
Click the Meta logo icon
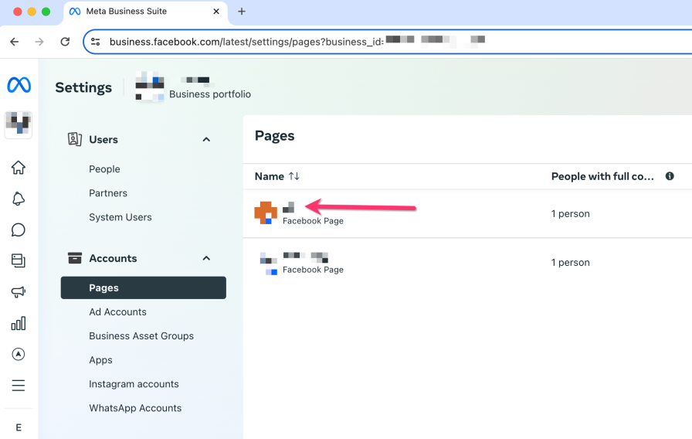[19, 85]
